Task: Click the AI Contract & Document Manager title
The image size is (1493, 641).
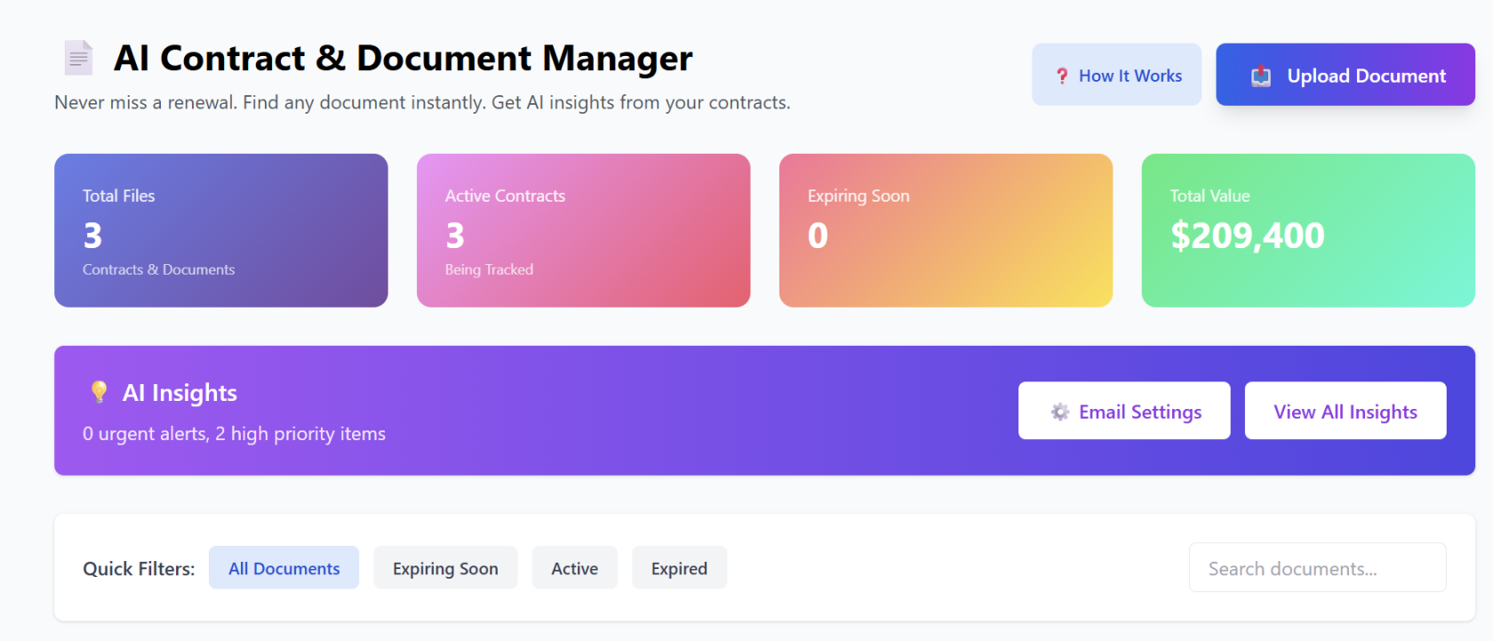Action: click(x=403, y=59)
